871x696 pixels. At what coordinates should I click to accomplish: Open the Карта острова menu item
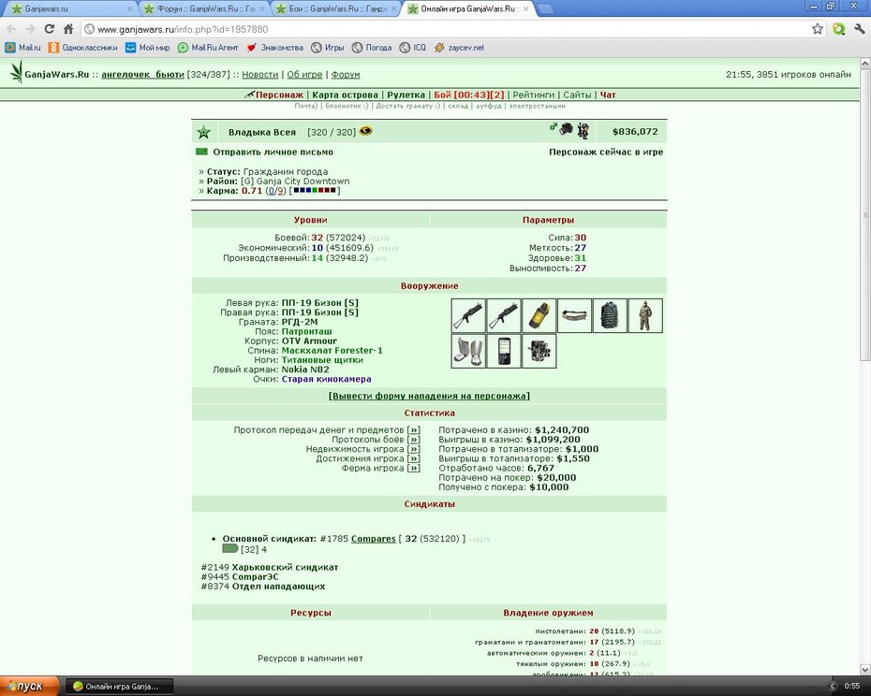345,94
